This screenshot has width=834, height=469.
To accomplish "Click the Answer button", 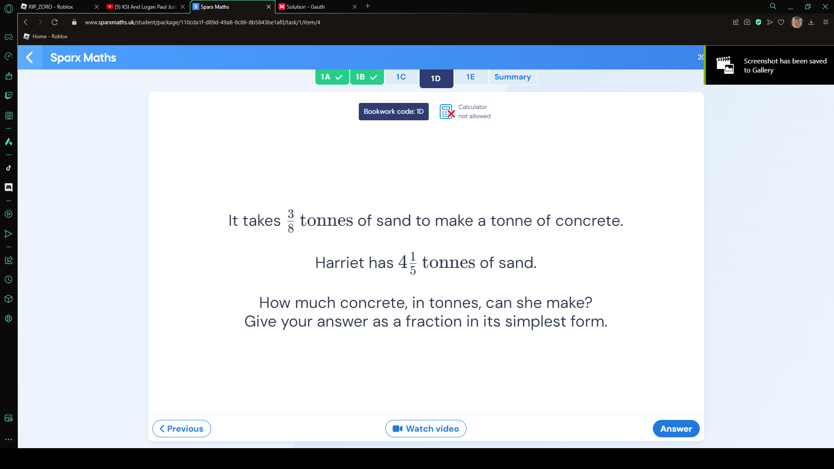I will (676, 428).
